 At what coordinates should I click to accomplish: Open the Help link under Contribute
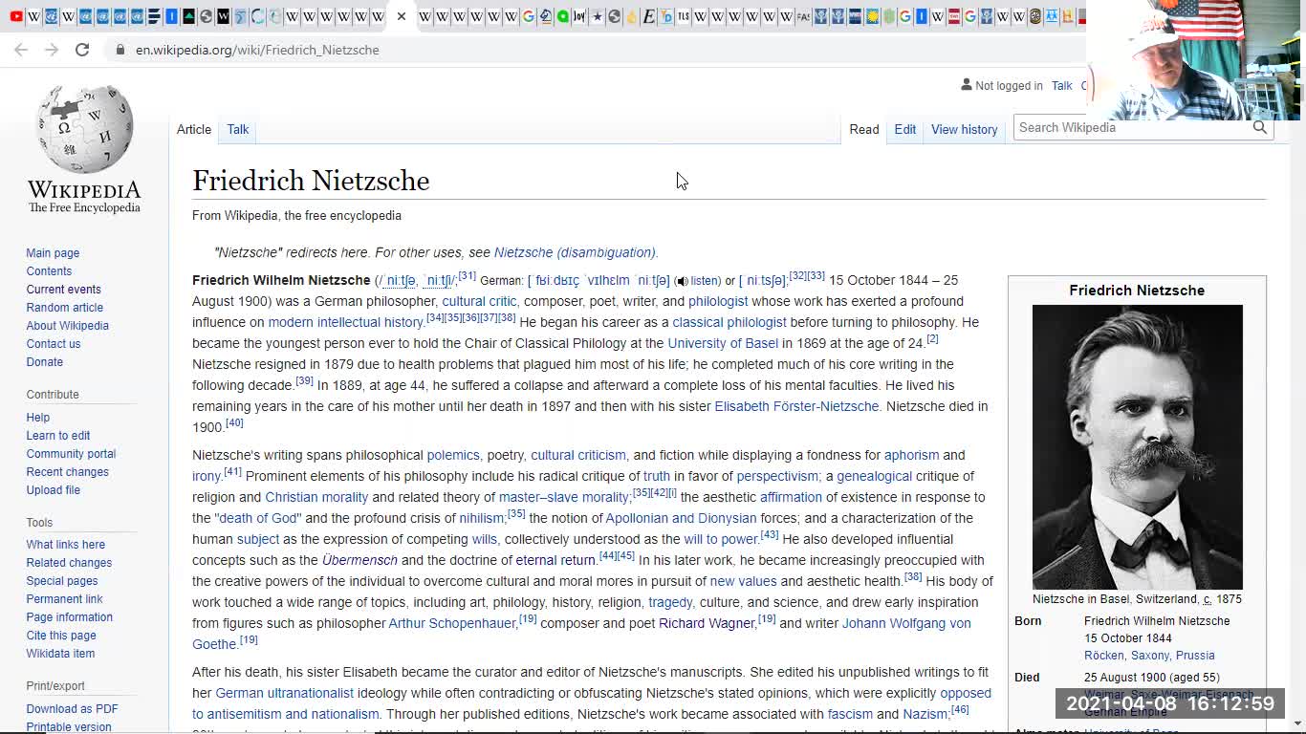[x=38, y=418]
